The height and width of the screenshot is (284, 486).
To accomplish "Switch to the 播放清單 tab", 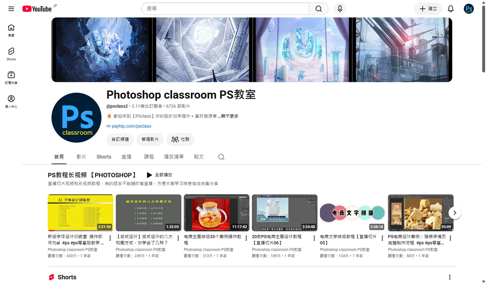I will tap(174, 157).
